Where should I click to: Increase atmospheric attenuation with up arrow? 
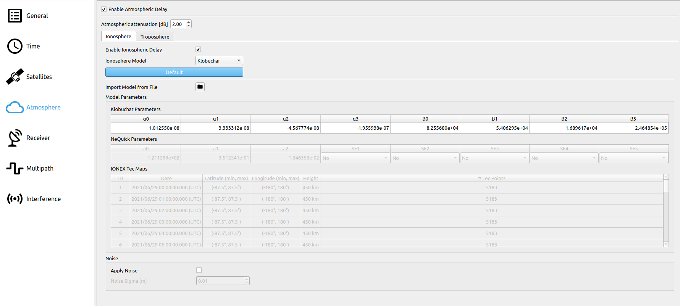[189, 22]
